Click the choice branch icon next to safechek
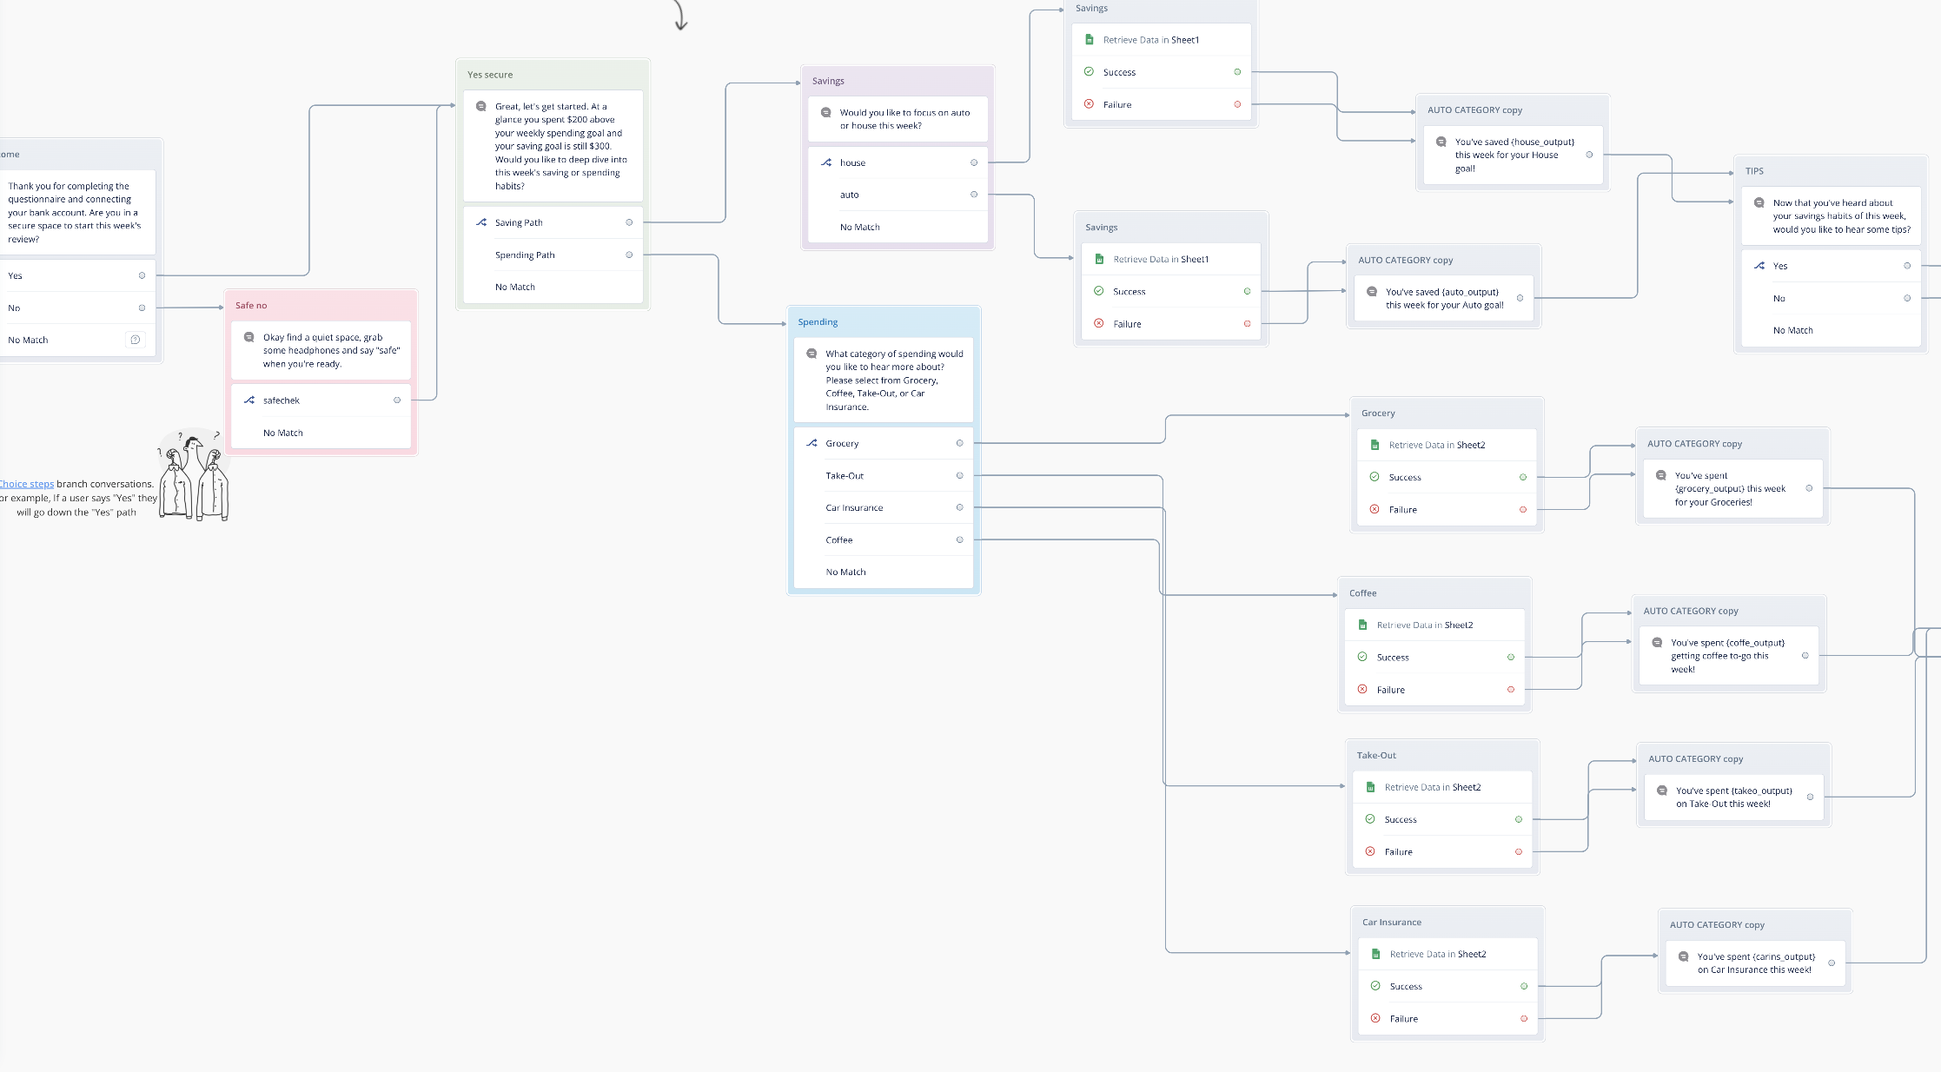This screenshot has height=1072, width=1941. pyautogui.click(x=249, y=400)
